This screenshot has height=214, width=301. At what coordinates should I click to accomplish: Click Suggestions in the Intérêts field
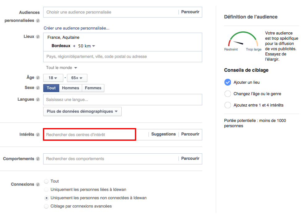pos(163,134)
